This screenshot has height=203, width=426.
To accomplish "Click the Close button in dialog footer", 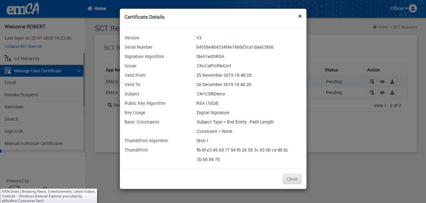I will [x=292, y=179].
